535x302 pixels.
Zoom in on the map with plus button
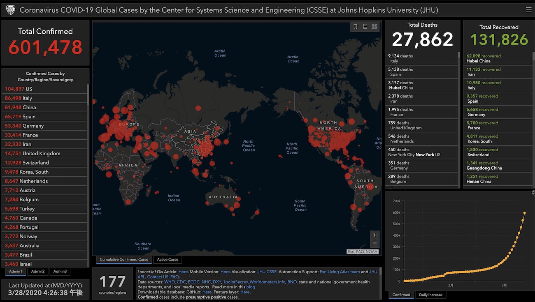(x=374, y=235)
